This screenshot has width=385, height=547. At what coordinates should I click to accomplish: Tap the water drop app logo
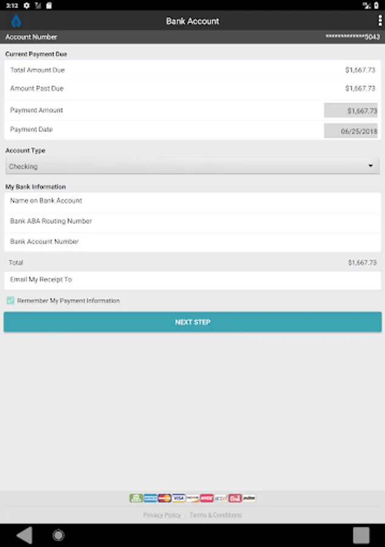16,21
